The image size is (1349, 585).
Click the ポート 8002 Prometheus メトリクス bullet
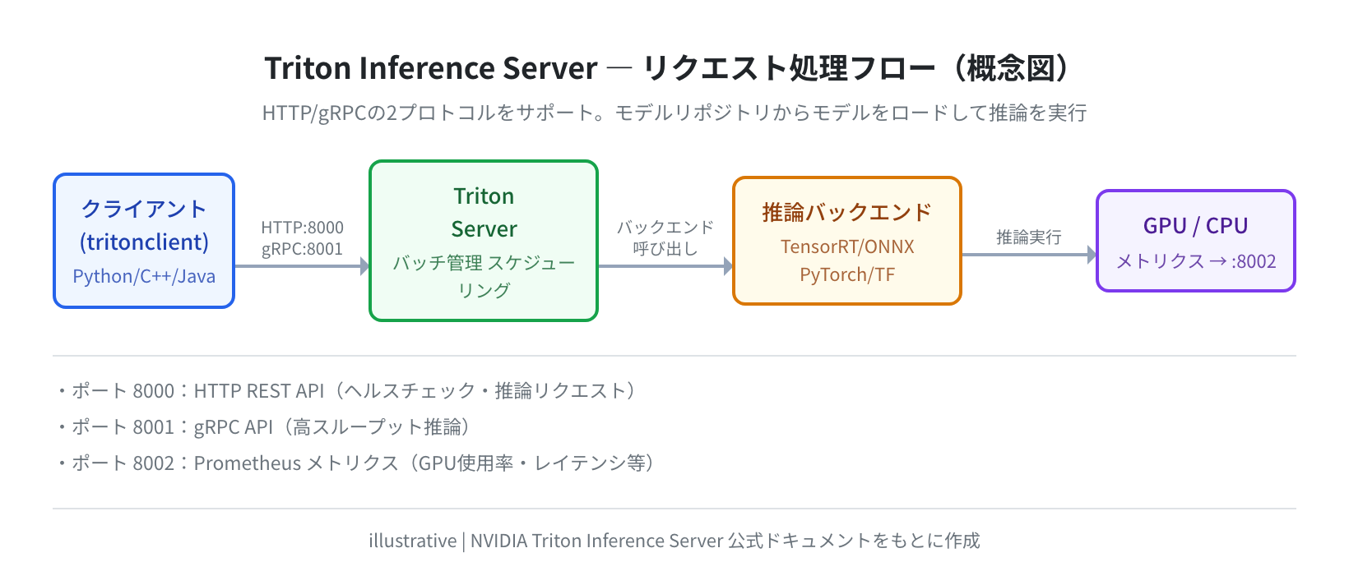(355, 463)
